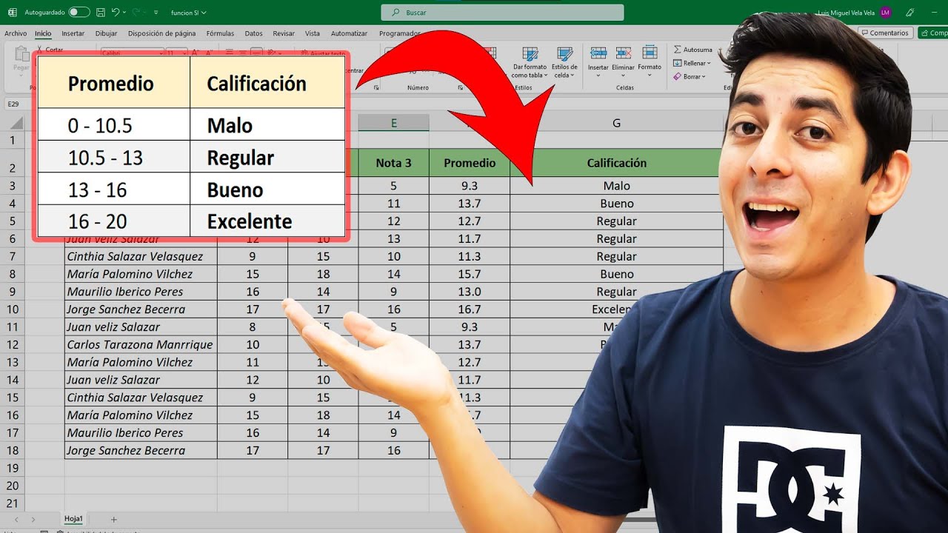Add a new sheet with the plus icon
The width and height of the screenshot is (948, 533).
pyautogui.click(x=113, y=520)
